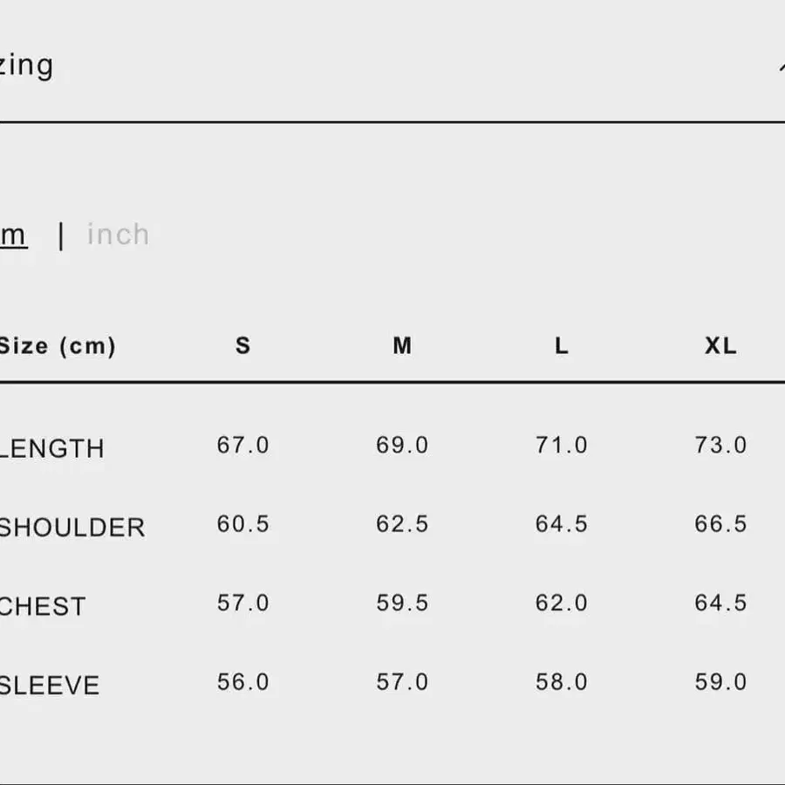The width and height of the screenshot is (785, 785).
Task: Click the Size (cm) table header
Action: click(x=57, y=346)
